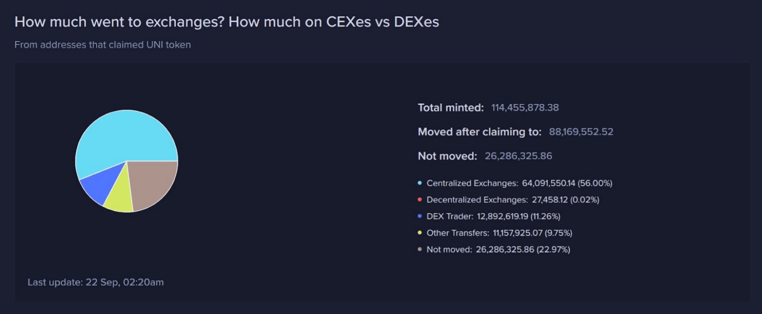Click the Total minted value 114,455,878.38
The width and height of the screenshot is (762, 314).
525,108
